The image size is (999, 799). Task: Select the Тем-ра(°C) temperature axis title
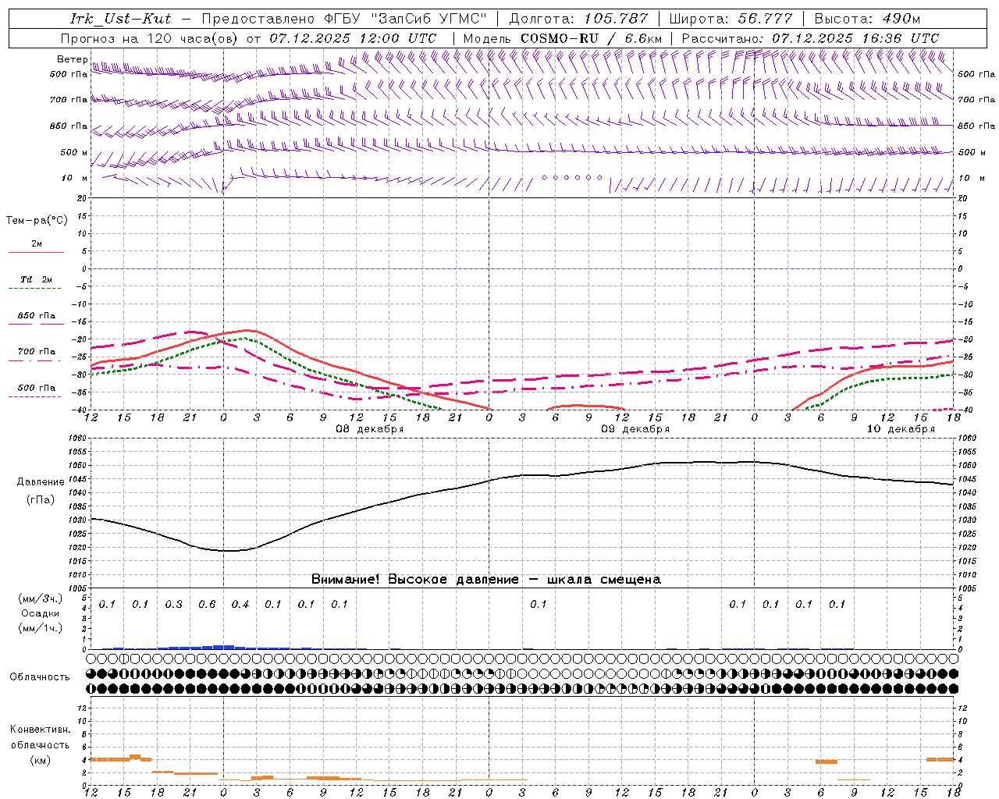click(37, 221)
